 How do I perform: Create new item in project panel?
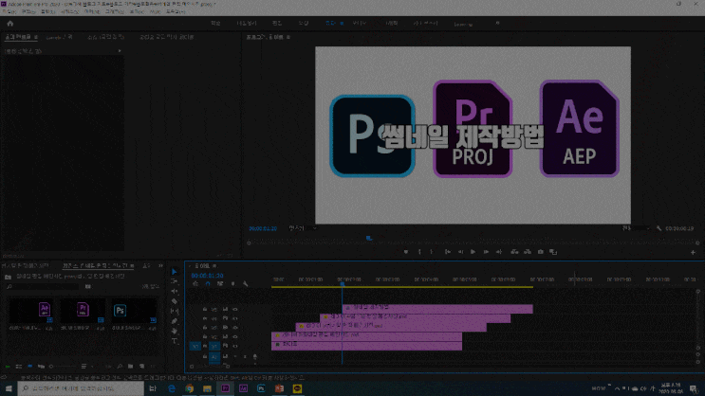pos(141,367)
